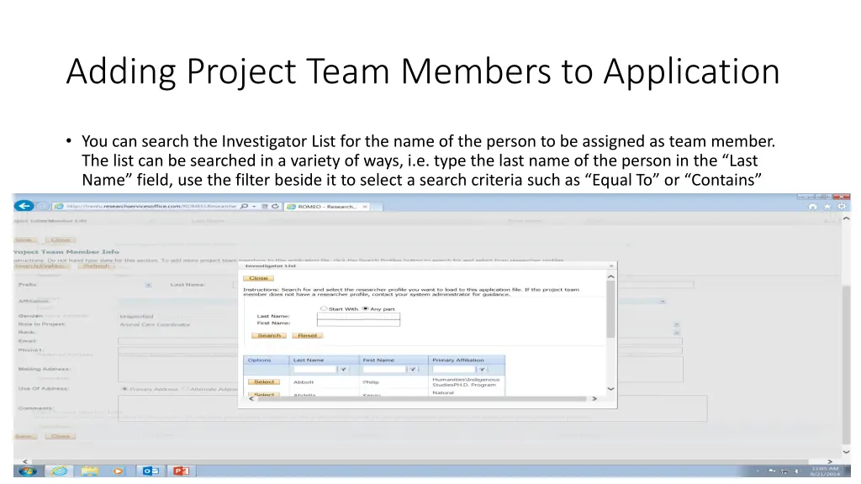Click the First Name column filter text box

tap(383, 370)
